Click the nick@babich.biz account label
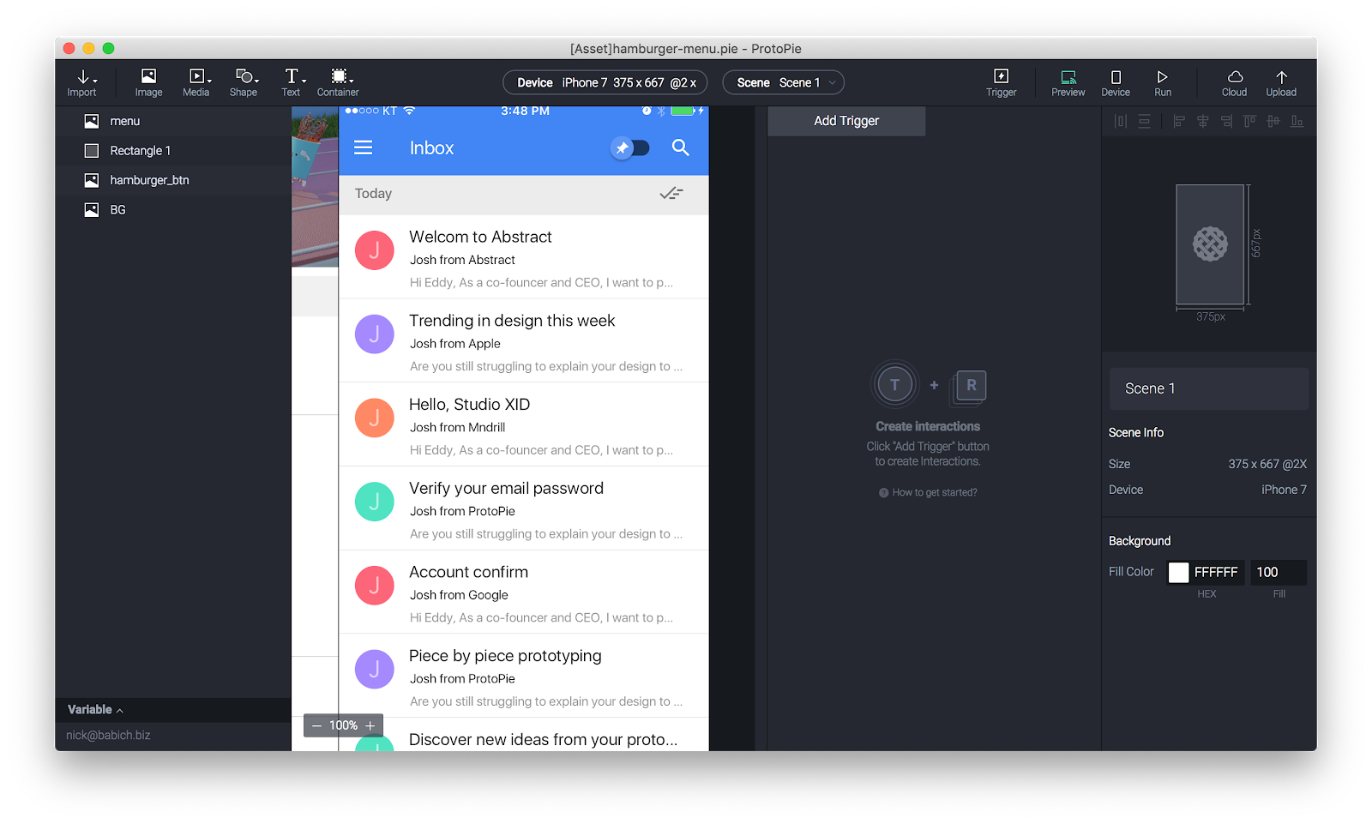Image resolution: width=1372 pixels, height=824 pixels. pos(108,736)
